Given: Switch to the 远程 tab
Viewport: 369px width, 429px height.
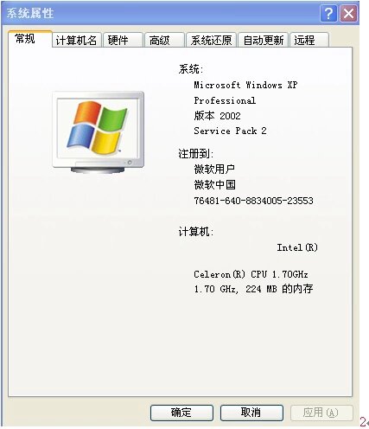Looking at the screenshot, I should click(309, 40).
